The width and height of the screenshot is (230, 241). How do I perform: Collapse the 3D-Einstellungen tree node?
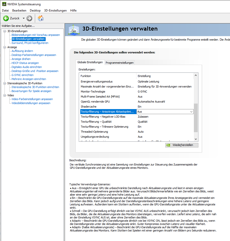coord(5,31)
